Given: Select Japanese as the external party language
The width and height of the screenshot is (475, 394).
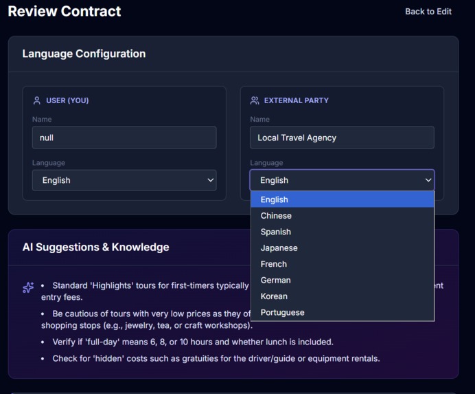Looking at the screenshot, I should [x=343, y=248].
